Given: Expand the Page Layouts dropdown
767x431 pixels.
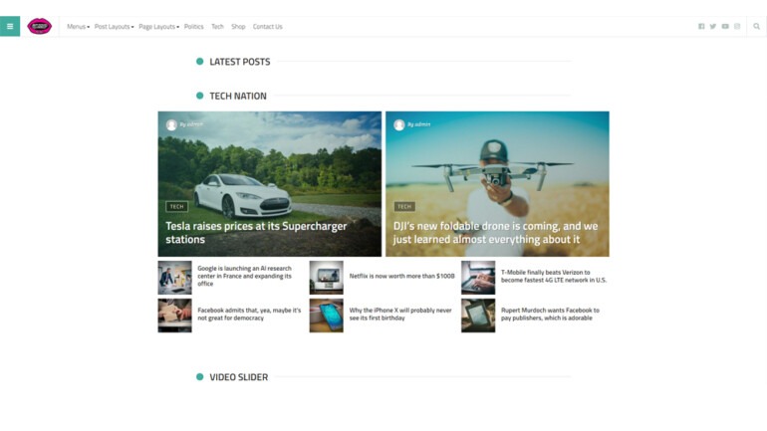Looking at the screenshot, I should pyautogui.click(x=158, y=27).
